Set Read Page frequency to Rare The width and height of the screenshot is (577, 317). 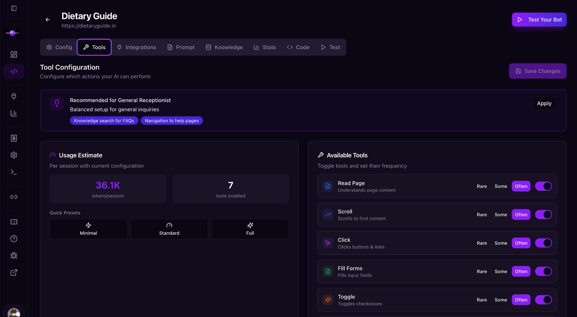click(x=482, y=186)
